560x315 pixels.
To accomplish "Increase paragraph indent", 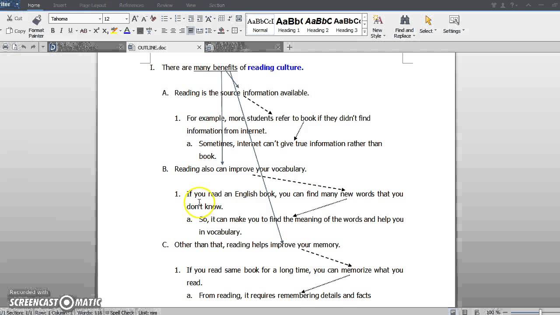I will (199, 18).
